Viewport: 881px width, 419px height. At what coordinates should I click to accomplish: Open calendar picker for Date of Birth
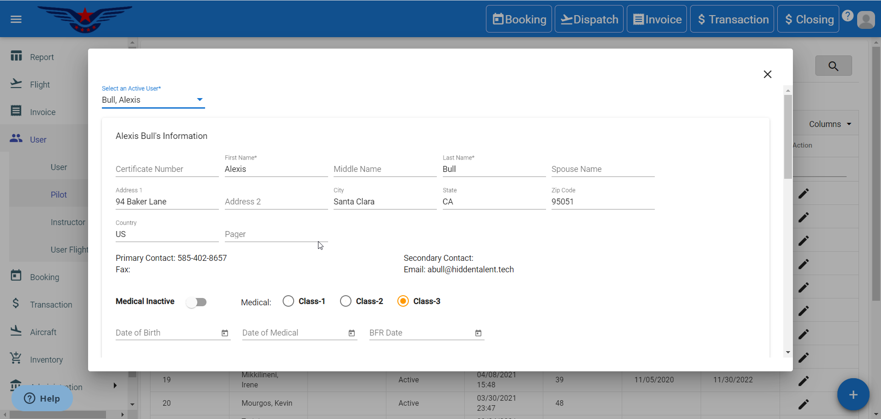click(225, 333)
